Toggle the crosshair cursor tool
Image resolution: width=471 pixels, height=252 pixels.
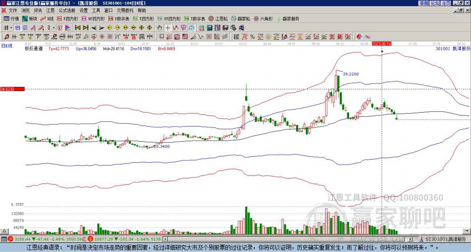[x=167, y=28]
